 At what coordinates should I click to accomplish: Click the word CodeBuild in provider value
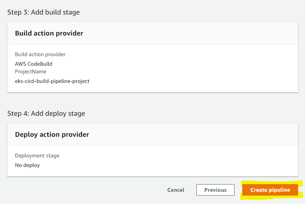click(x=40, y=64)
